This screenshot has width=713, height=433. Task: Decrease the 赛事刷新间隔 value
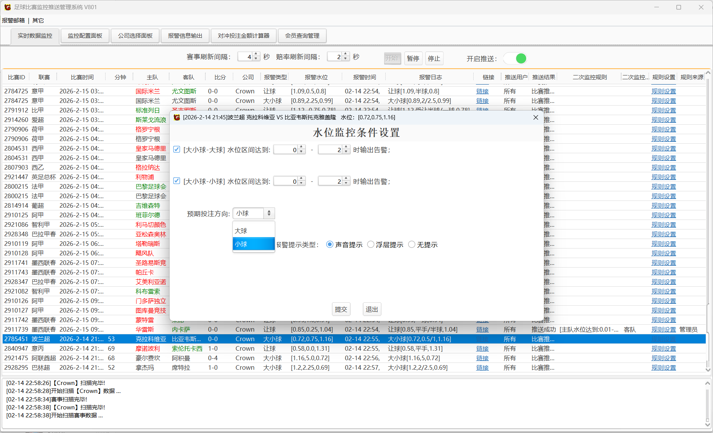[256, 59]
